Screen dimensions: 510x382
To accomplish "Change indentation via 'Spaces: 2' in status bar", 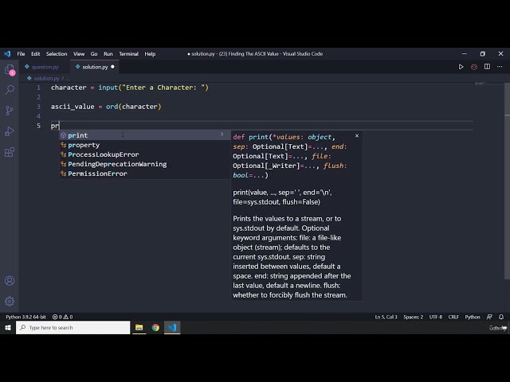I will click(x=413, y=317).
